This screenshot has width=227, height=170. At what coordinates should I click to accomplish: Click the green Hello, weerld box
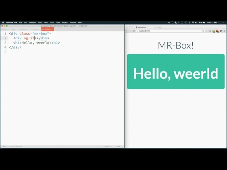click(x=176, y=72)
